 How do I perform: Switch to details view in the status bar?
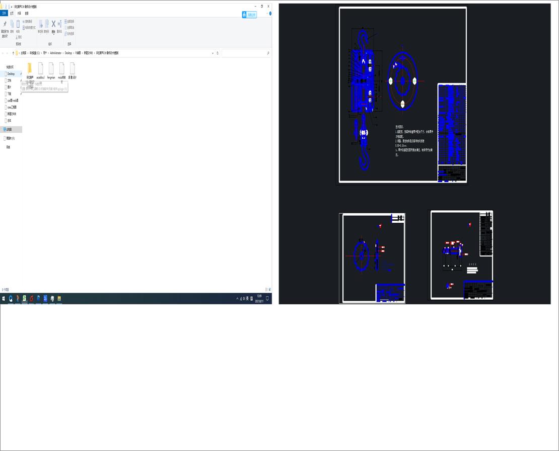point(266,290)
